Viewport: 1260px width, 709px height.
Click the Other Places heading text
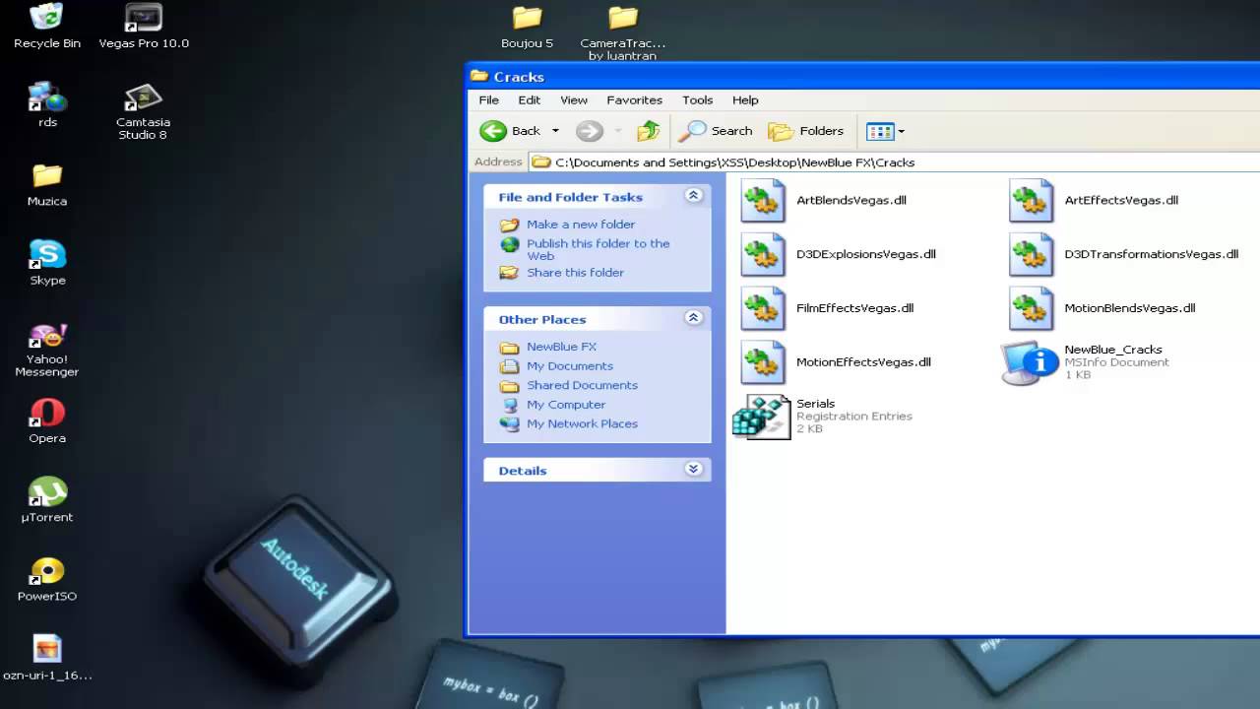click(542, 319)
